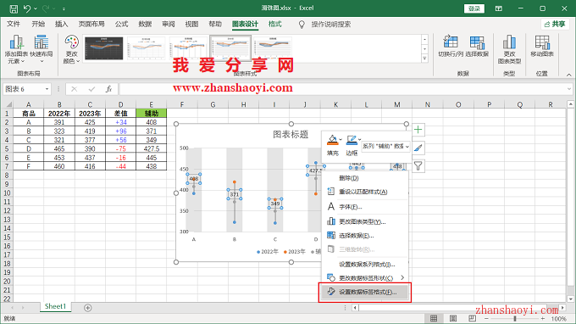Open the Outline color dropdown arrow
Screen dimensions: 576x324
pos(359,139)
